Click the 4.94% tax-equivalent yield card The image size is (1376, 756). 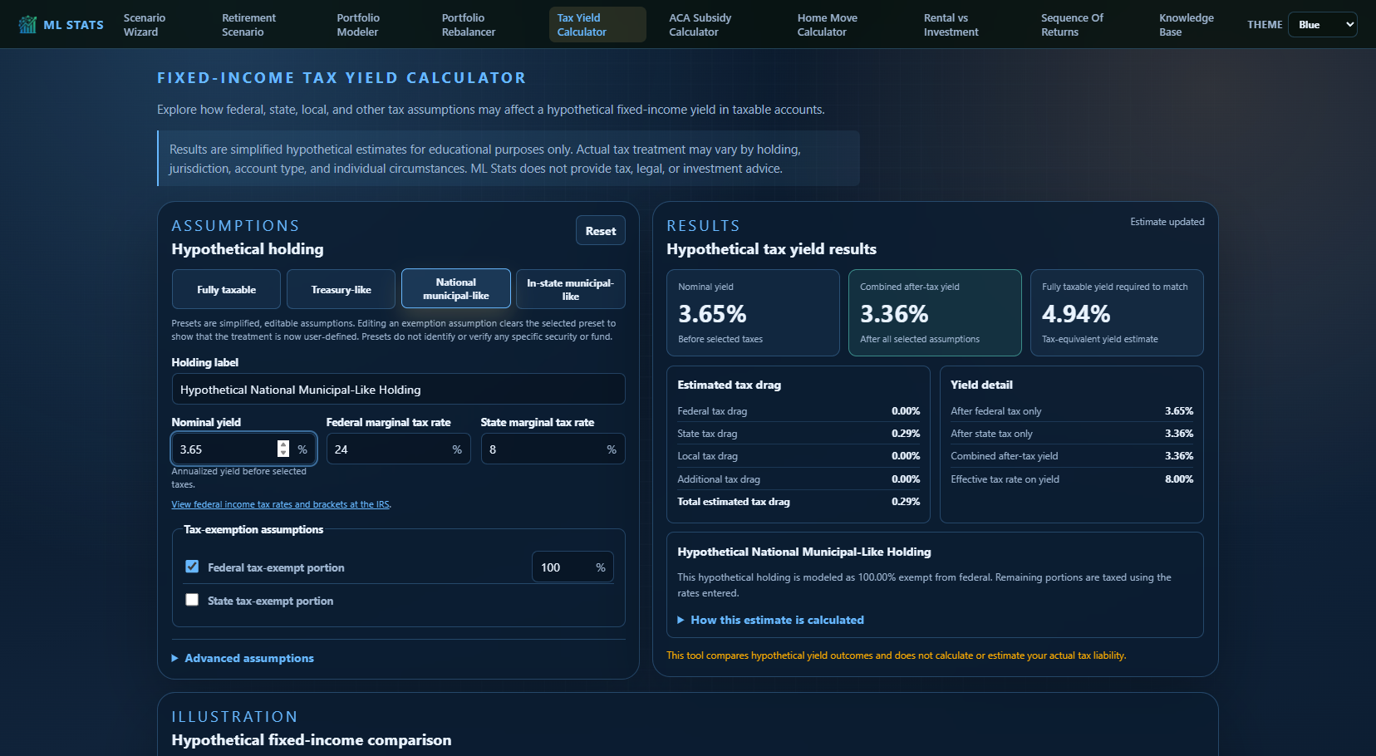[1117, 312]
